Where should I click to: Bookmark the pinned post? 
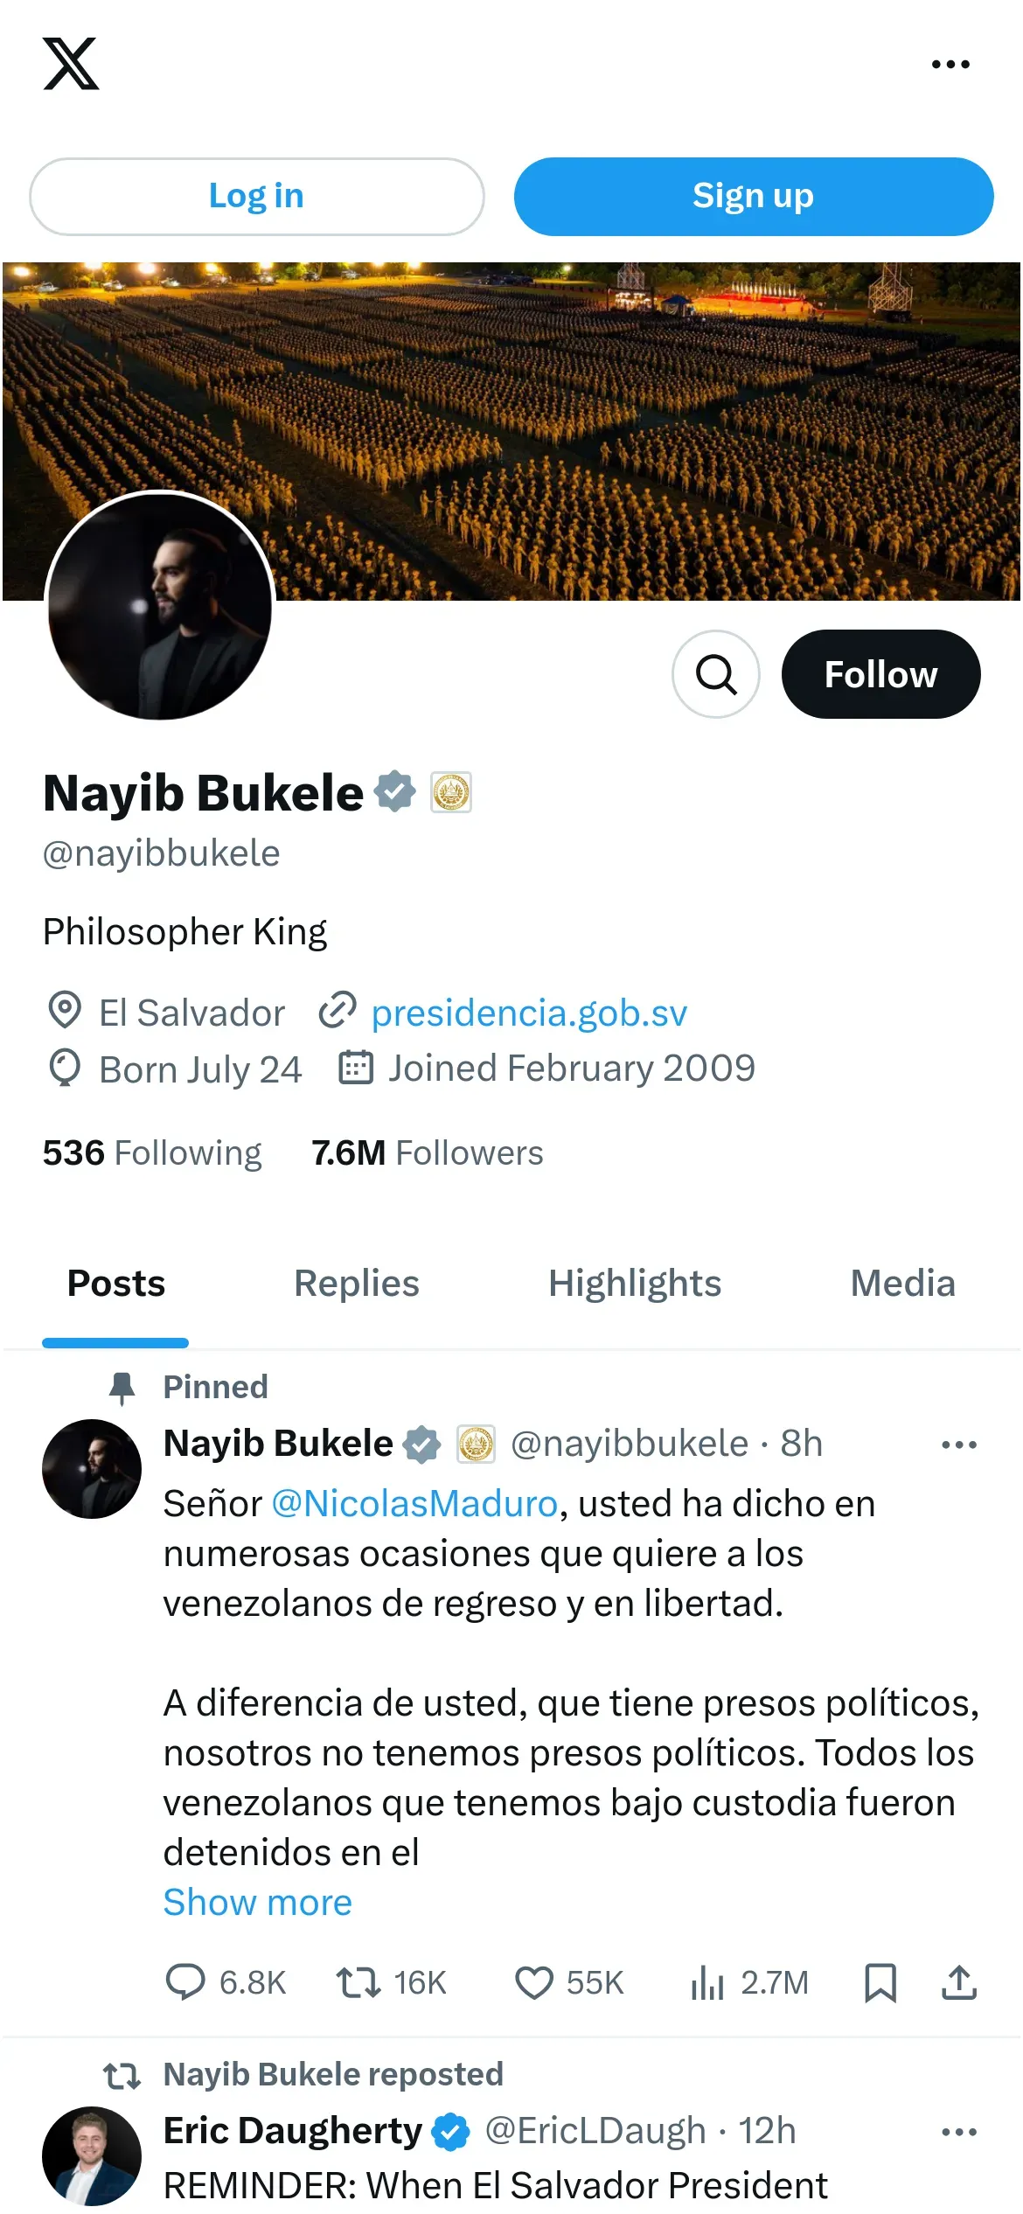(x=880, y=1982)
